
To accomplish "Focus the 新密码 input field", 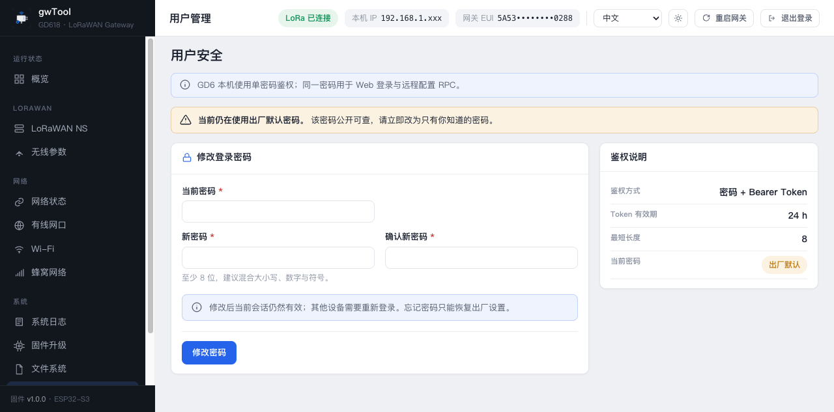I will pos(278,258).
